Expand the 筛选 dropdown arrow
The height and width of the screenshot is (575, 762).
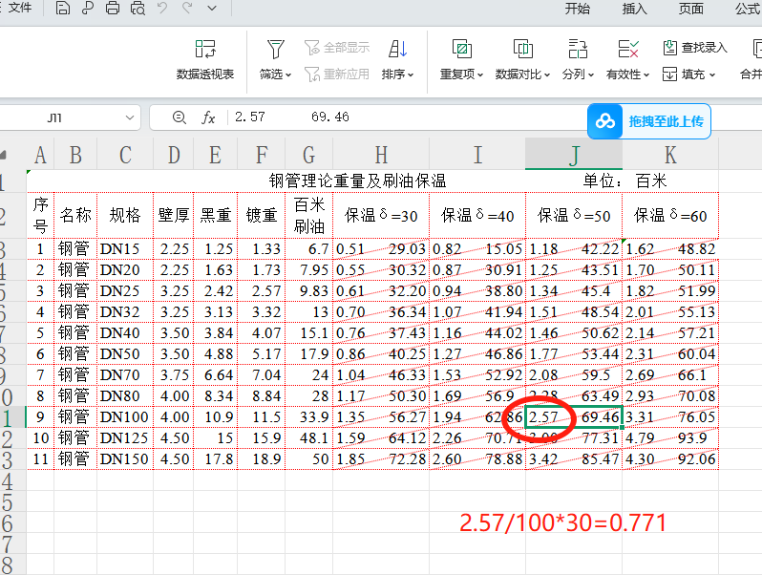coord(288,75)
